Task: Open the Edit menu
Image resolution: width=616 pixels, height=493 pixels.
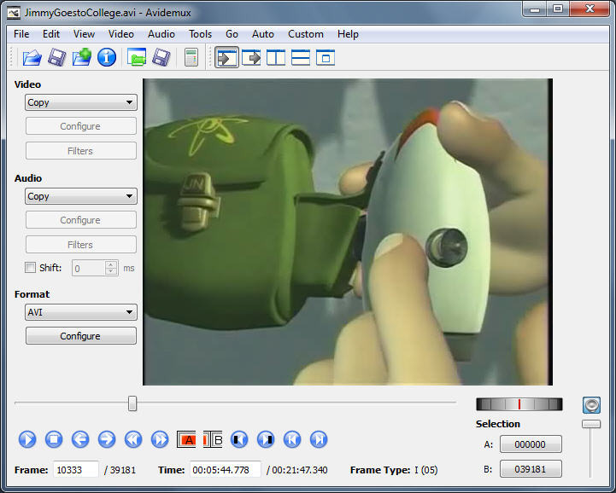Action: (x=51, y=34)
